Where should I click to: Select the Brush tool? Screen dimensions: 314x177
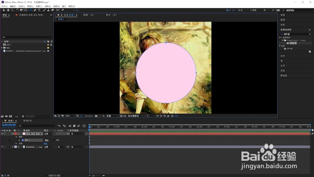(44, 10)
